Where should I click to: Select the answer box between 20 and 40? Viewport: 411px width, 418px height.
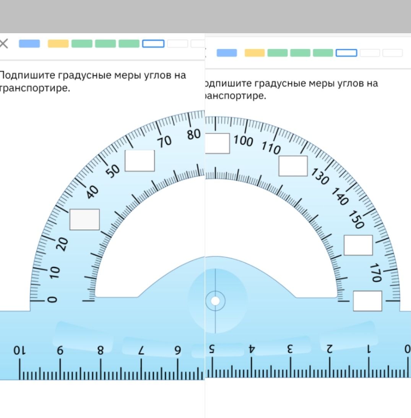[x=84, y=219]
